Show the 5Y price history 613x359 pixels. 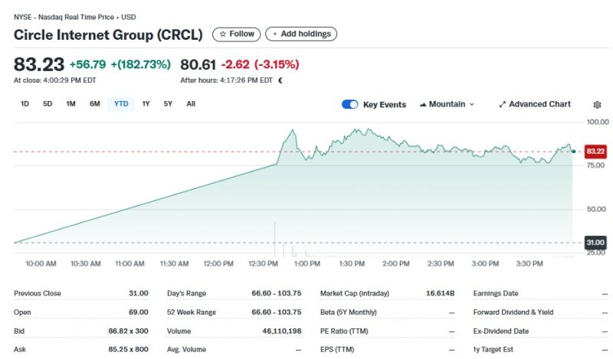click(x=168, y=103)
